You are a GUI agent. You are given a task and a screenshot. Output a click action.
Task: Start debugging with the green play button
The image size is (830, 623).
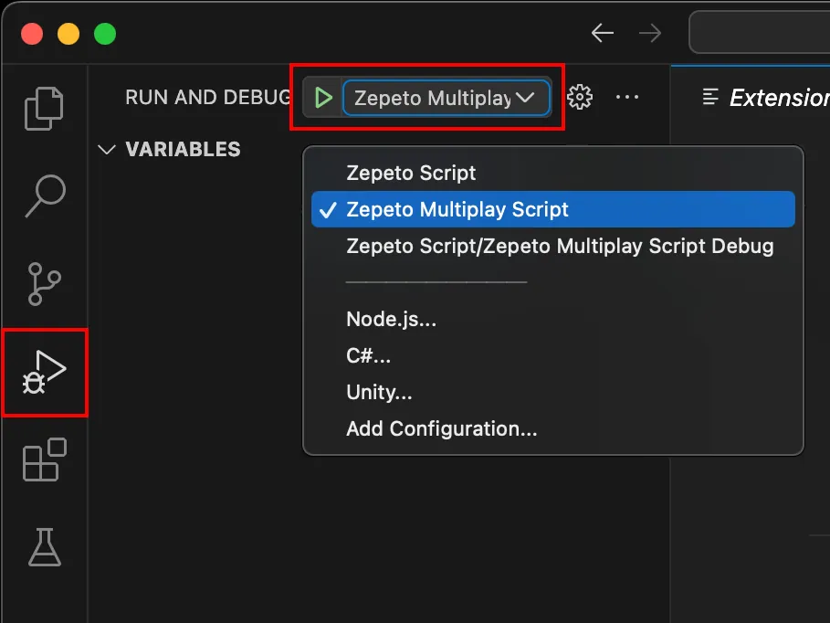coord(323,98)
